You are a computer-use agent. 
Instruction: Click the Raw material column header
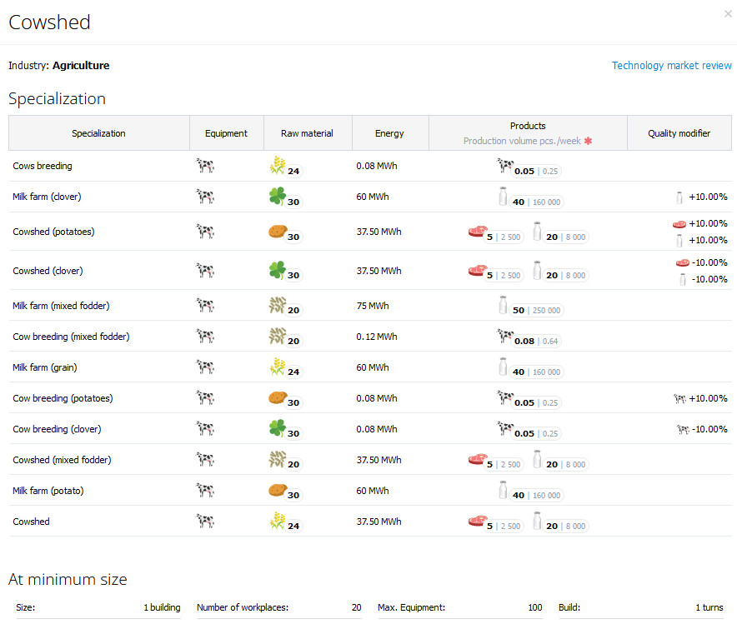click(307, 133)
